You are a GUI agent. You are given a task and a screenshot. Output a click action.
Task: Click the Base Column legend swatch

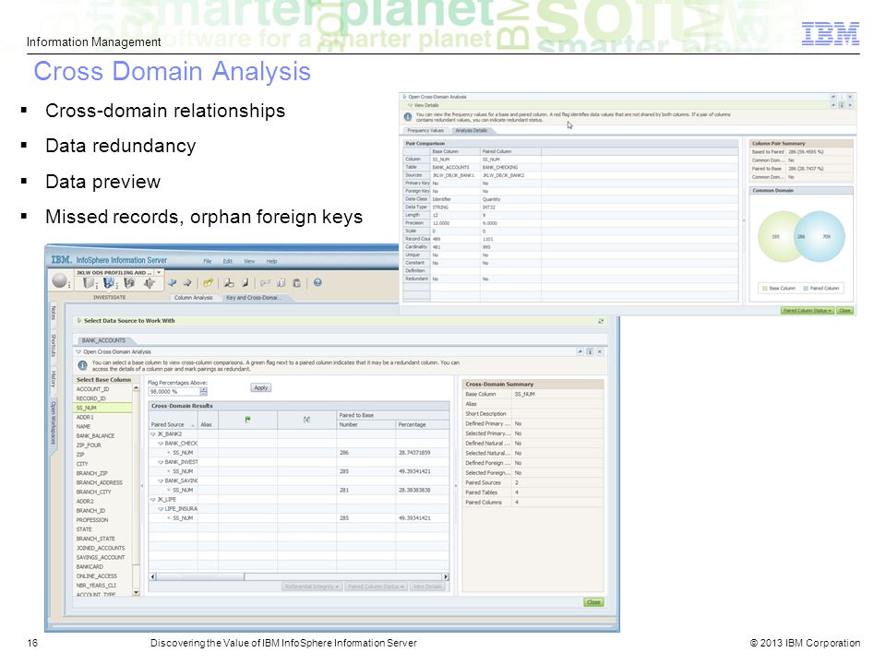tap(765, 289)
